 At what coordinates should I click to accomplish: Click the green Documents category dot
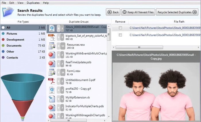click(3, 46)
